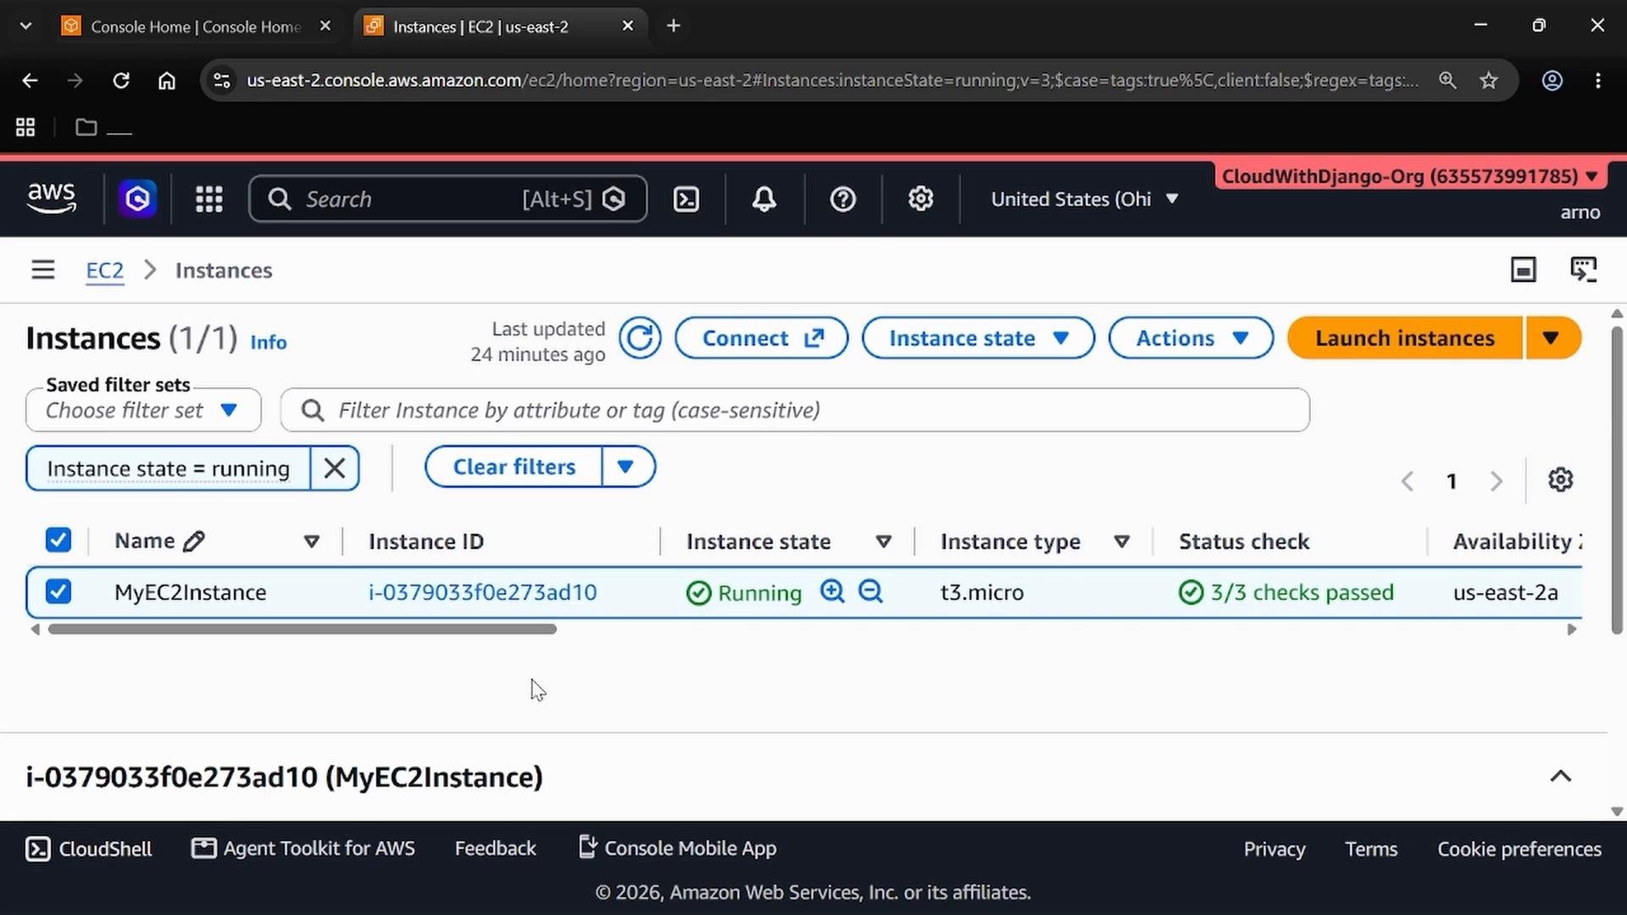Open Agent Toolkit for AWS
Screen dimensions: 1627x915
click(303, 849)
